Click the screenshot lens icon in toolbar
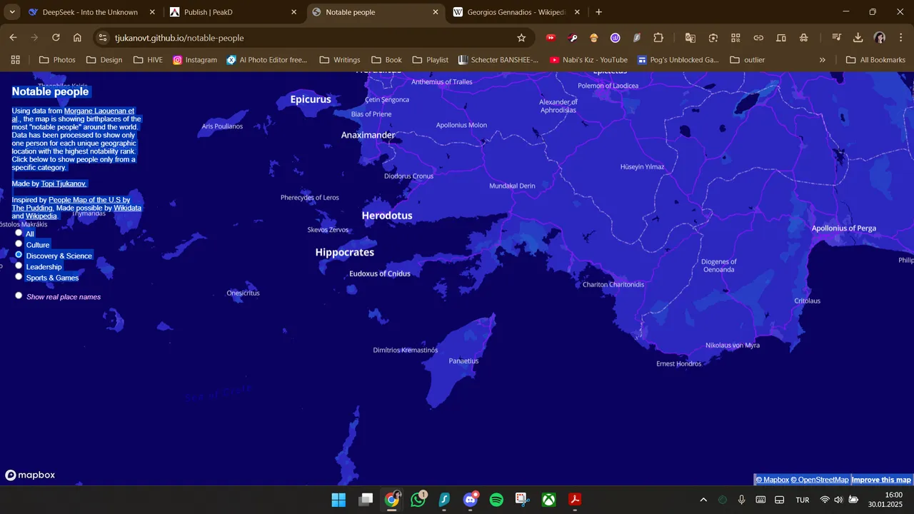Screen dimensions: 914x514 (713, 38)
